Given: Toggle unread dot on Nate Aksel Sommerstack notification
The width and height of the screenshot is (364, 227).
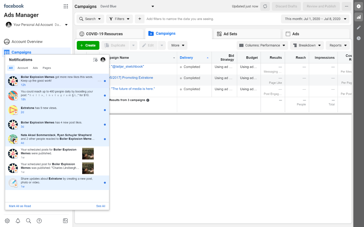Looking at the screenshot, I should click(x=105, y=139).
